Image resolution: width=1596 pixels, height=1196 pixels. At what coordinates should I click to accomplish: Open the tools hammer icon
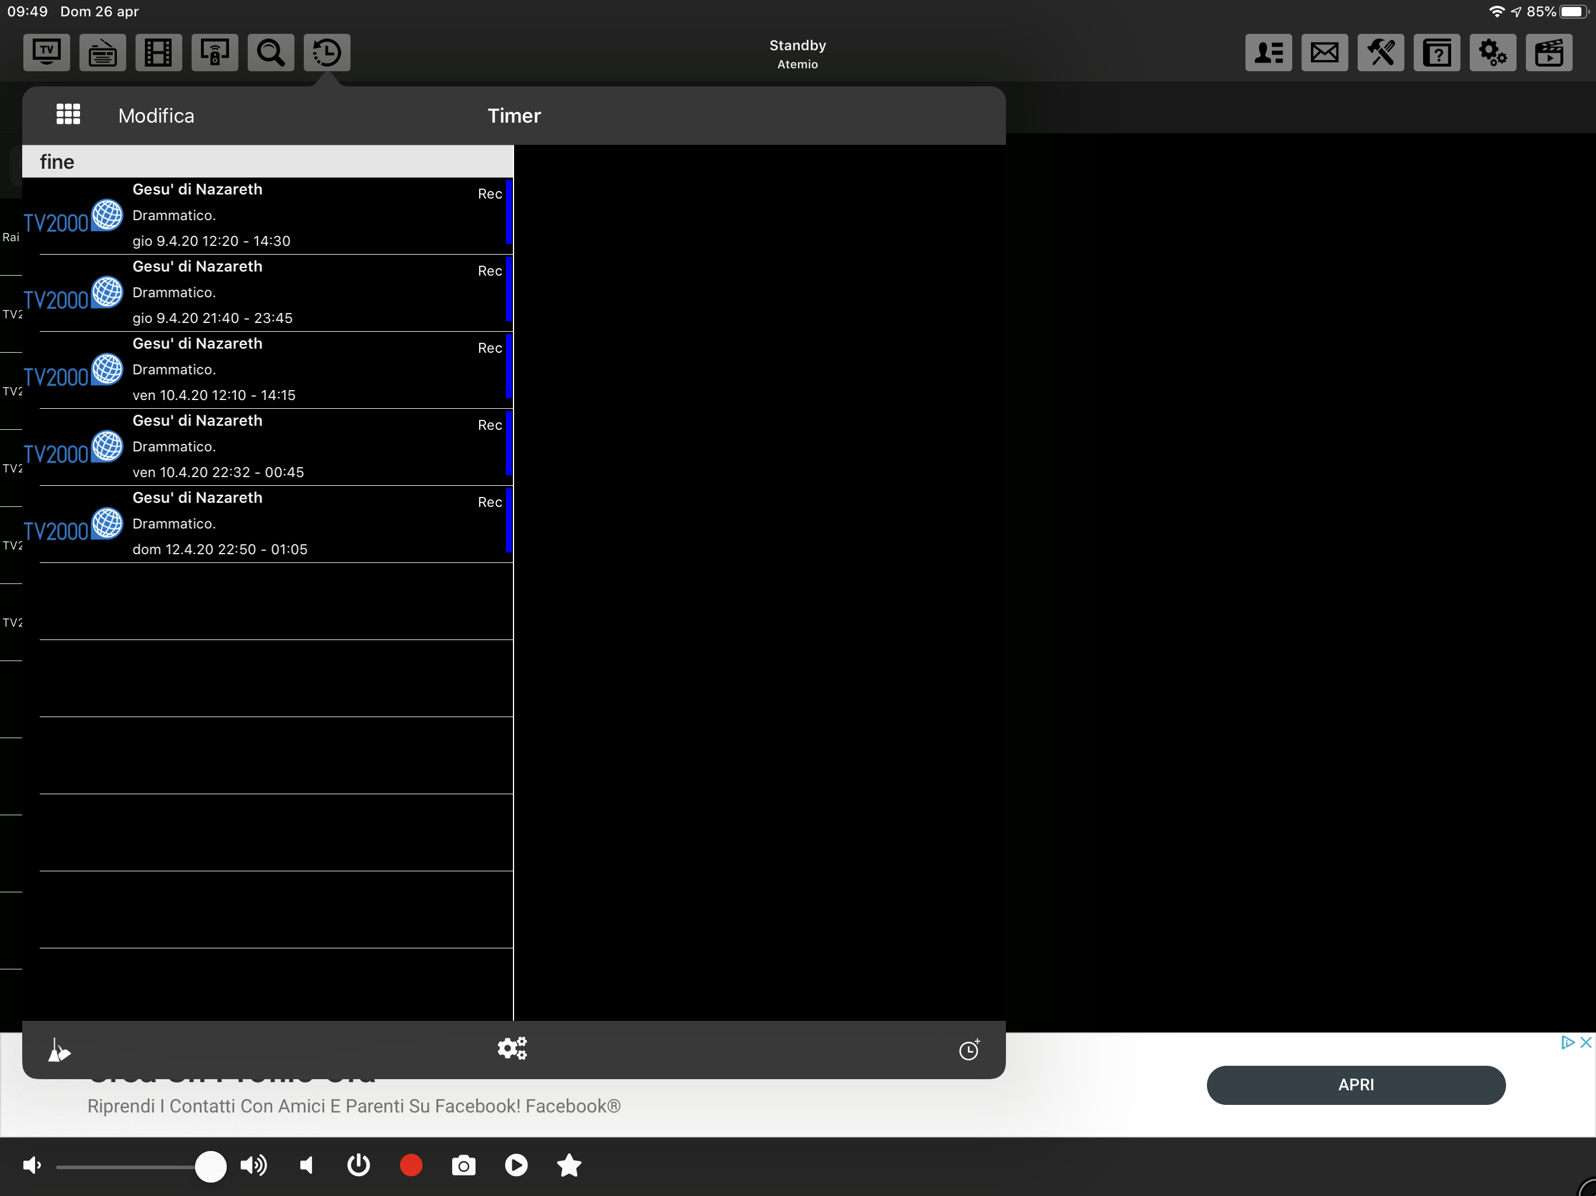[1380, 52]
